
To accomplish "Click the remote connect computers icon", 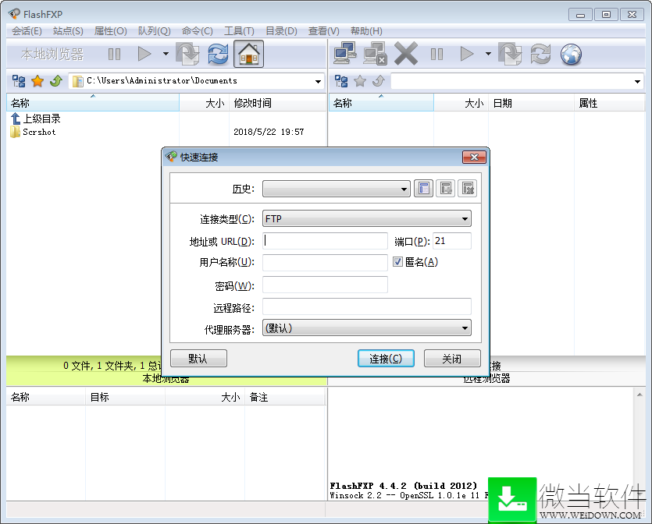I will [344, 54].
